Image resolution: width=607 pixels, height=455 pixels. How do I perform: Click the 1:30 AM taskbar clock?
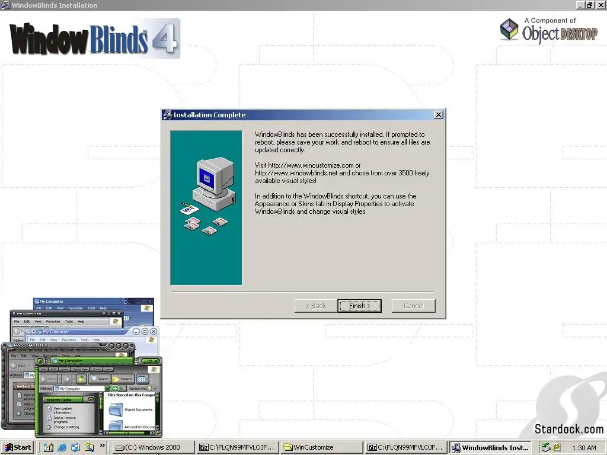(584, 448)
